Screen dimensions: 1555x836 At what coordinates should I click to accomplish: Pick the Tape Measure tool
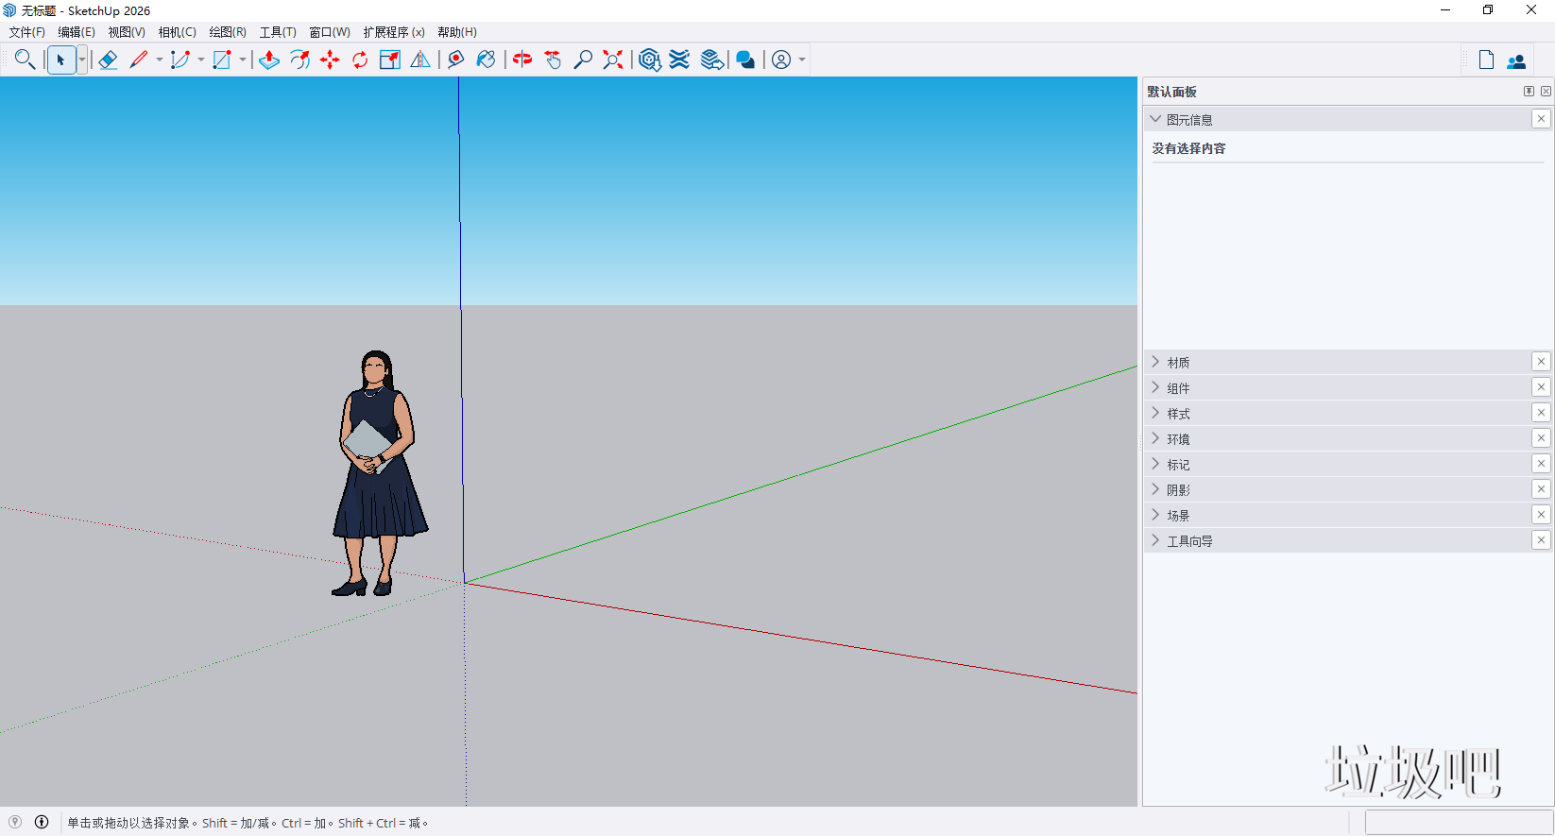455,60
